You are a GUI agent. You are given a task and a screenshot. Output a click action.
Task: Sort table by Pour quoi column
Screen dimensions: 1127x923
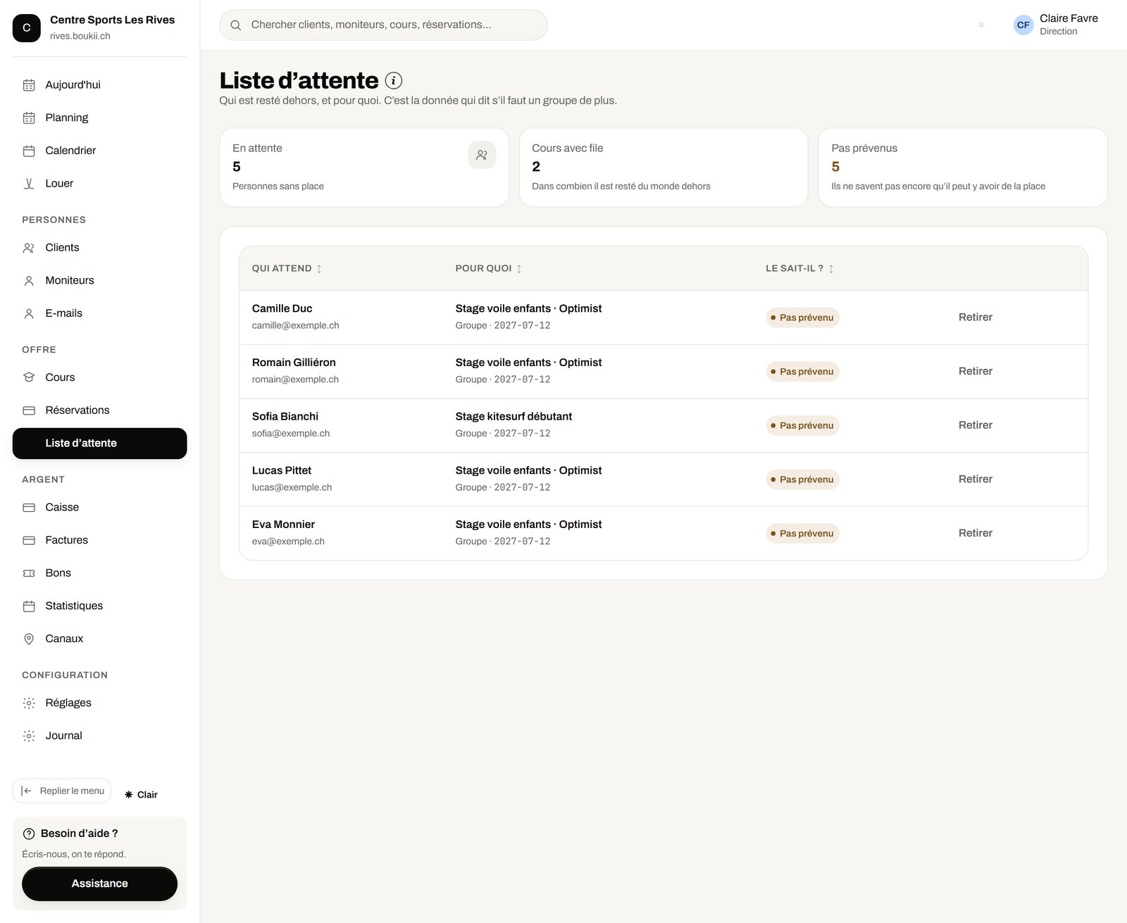click(488, 268)
